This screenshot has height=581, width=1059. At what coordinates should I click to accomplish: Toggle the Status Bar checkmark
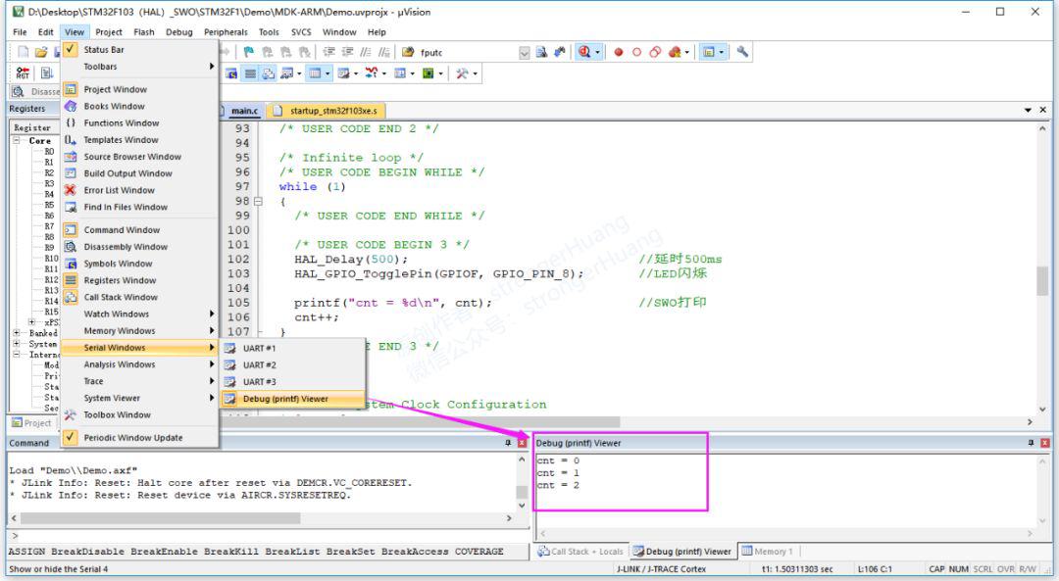[x=71, y=49]
